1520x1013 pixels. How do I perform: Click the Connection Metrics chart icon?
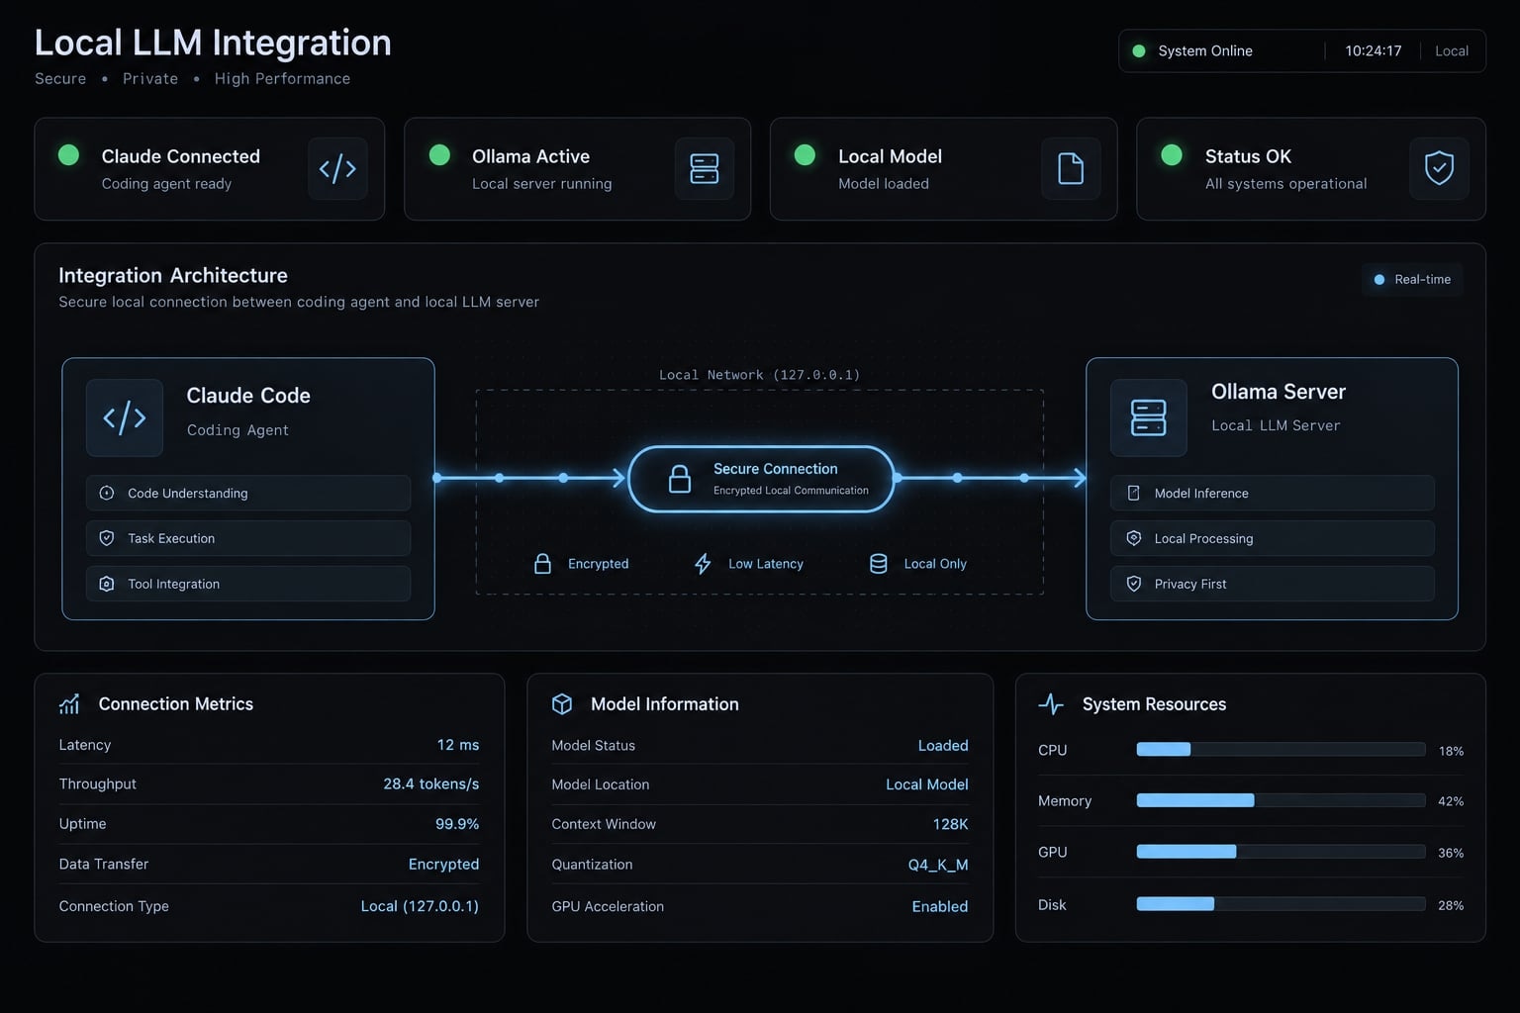69,704
